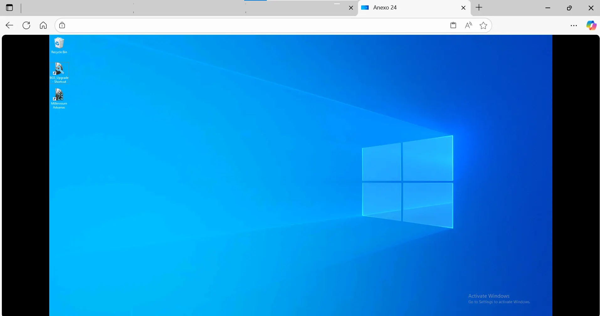Minimize the browser window

(x=548, y=8)
